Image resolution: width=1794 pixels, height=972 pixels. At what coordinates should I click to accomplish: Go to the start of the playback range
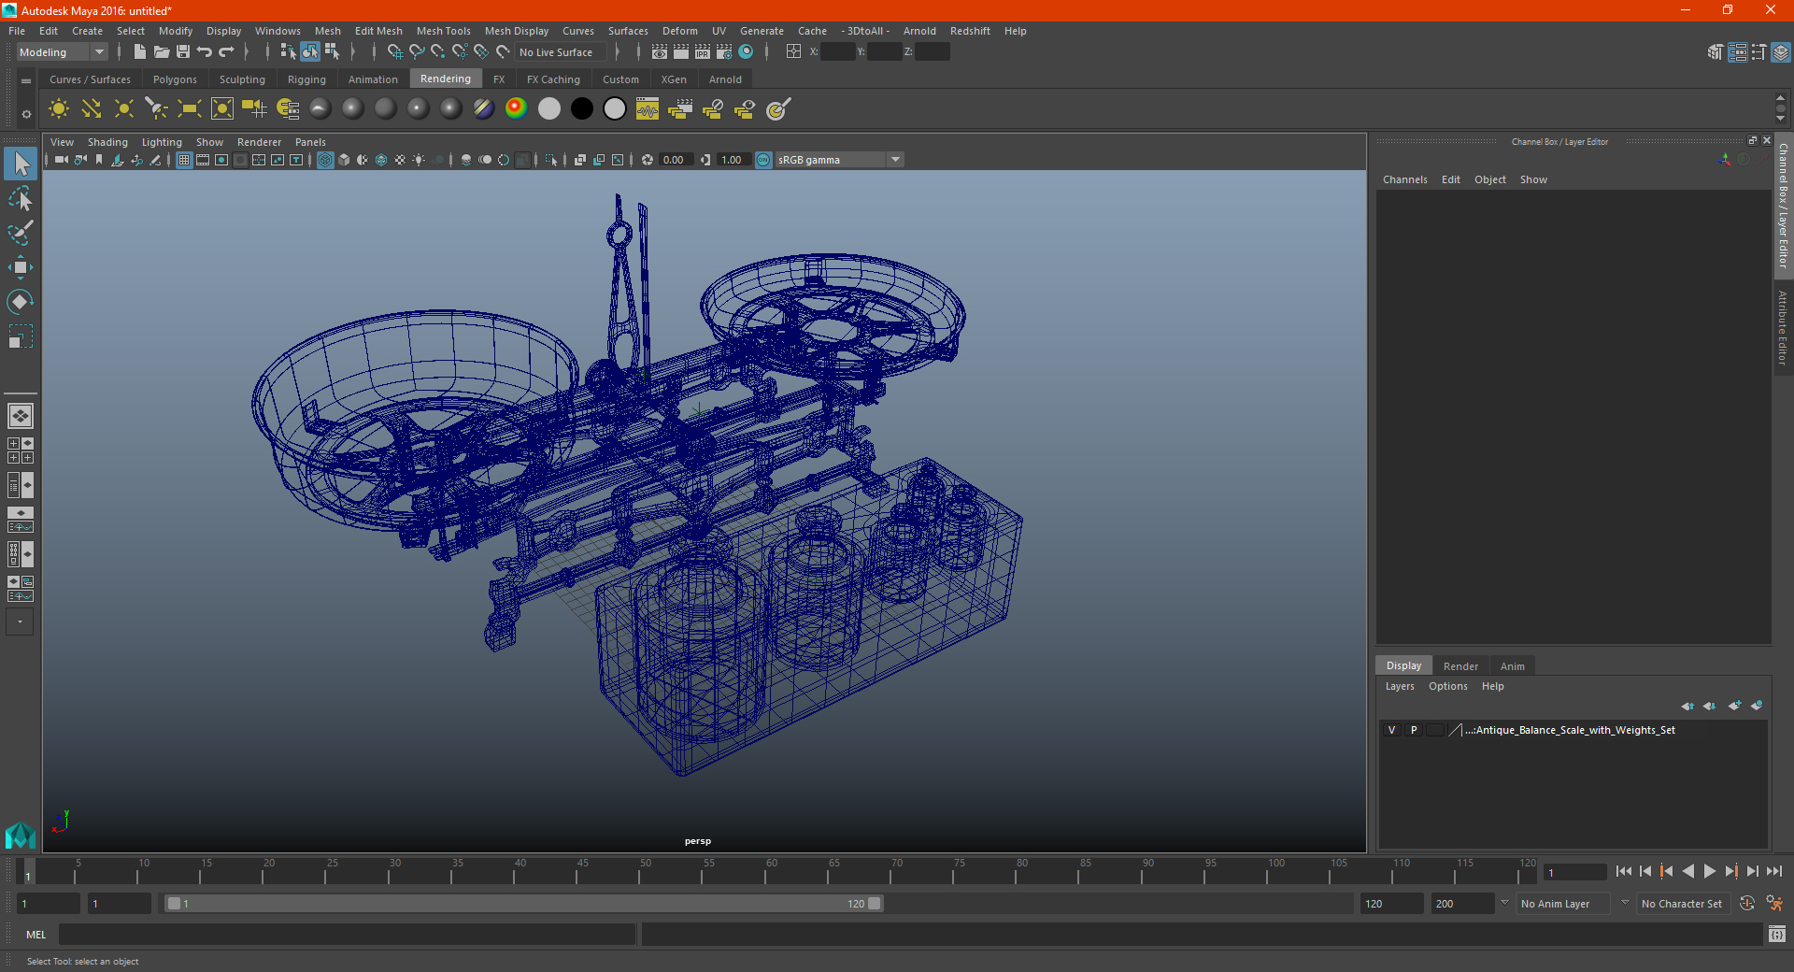pyautogui.click(x=1623, y=871)
